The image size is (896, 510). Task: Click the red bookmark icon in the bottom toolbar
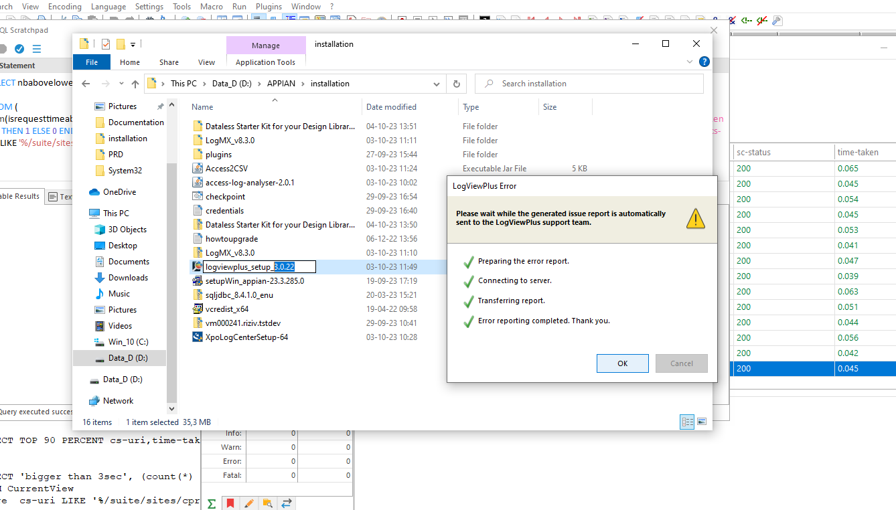tap(230, 503)
